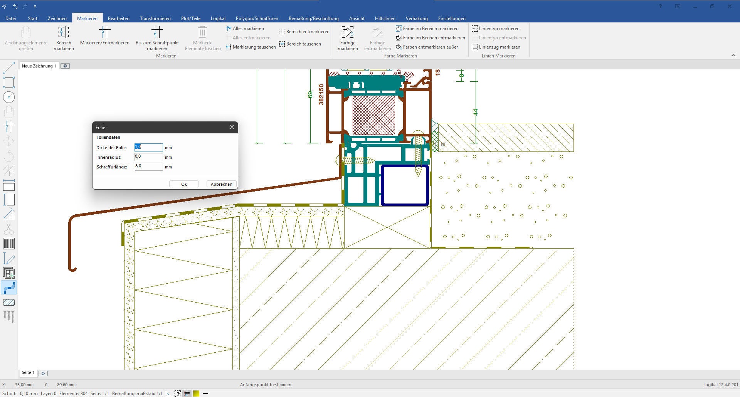Select the Line drawing tool

(9, 67)
